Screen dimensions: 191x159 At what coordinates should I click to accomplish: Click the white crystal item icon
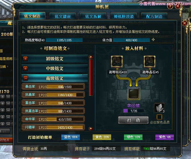[159, 108]
